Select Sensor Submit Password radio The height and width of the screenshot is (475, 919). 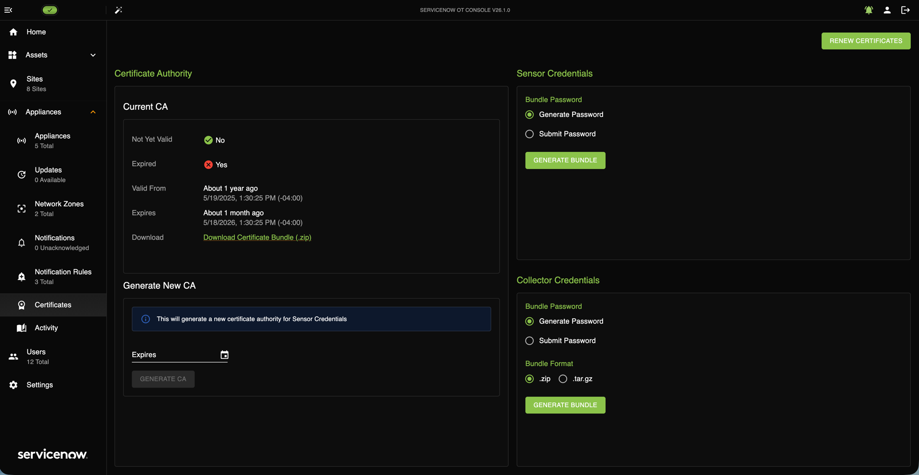[529, 134]
